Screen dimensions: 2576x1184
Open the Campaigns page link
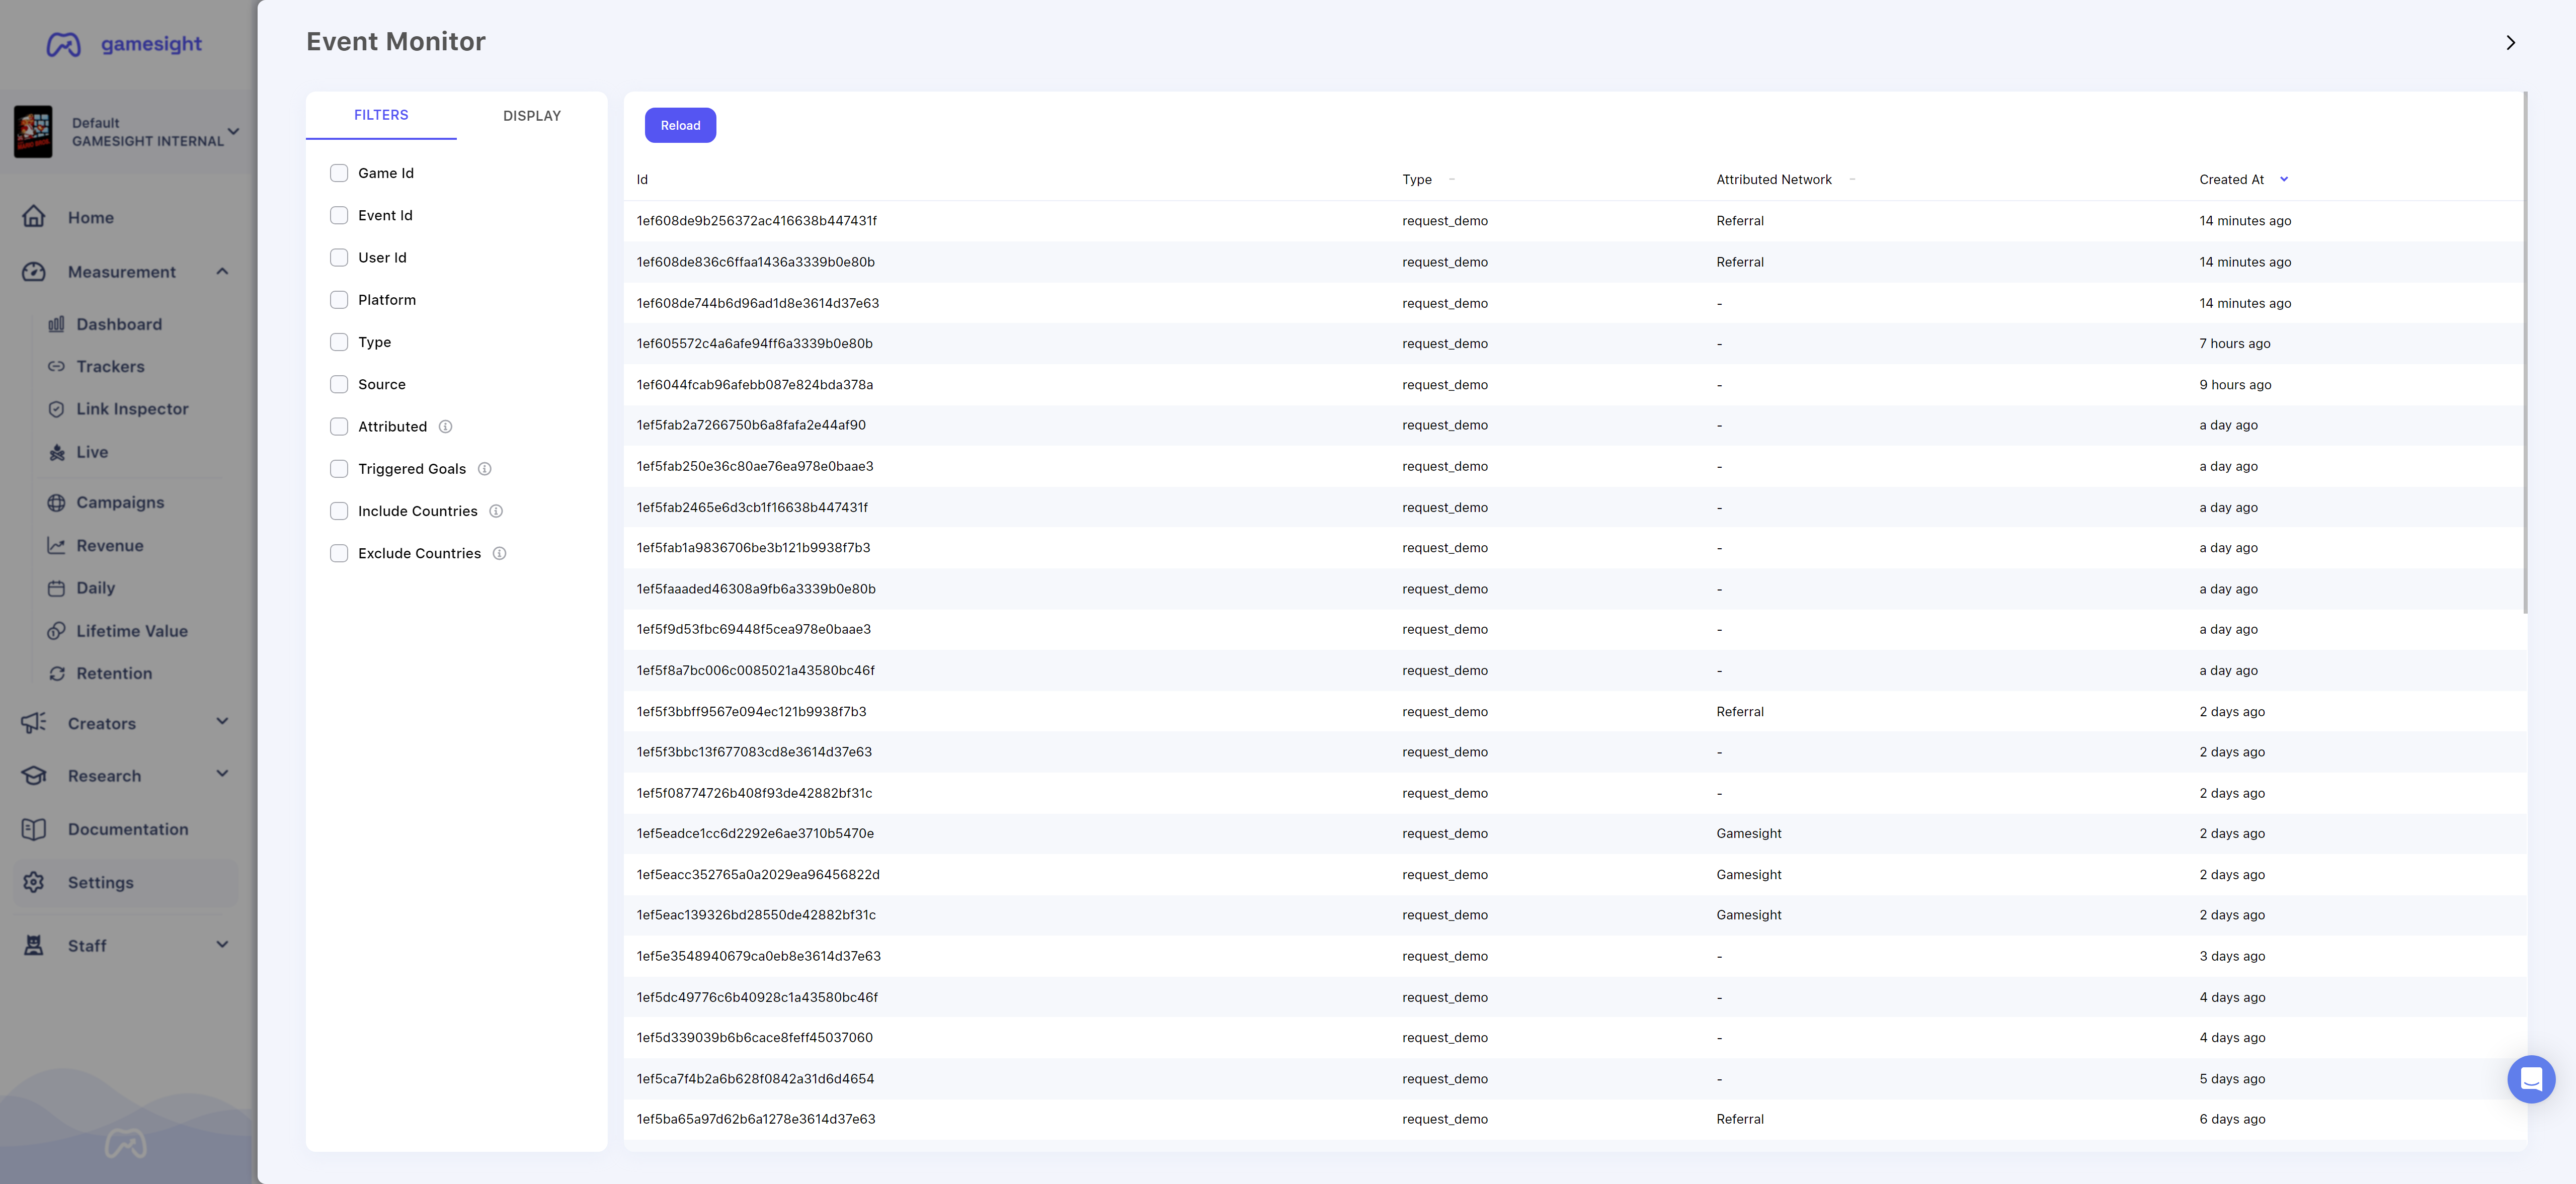(120, 503)
